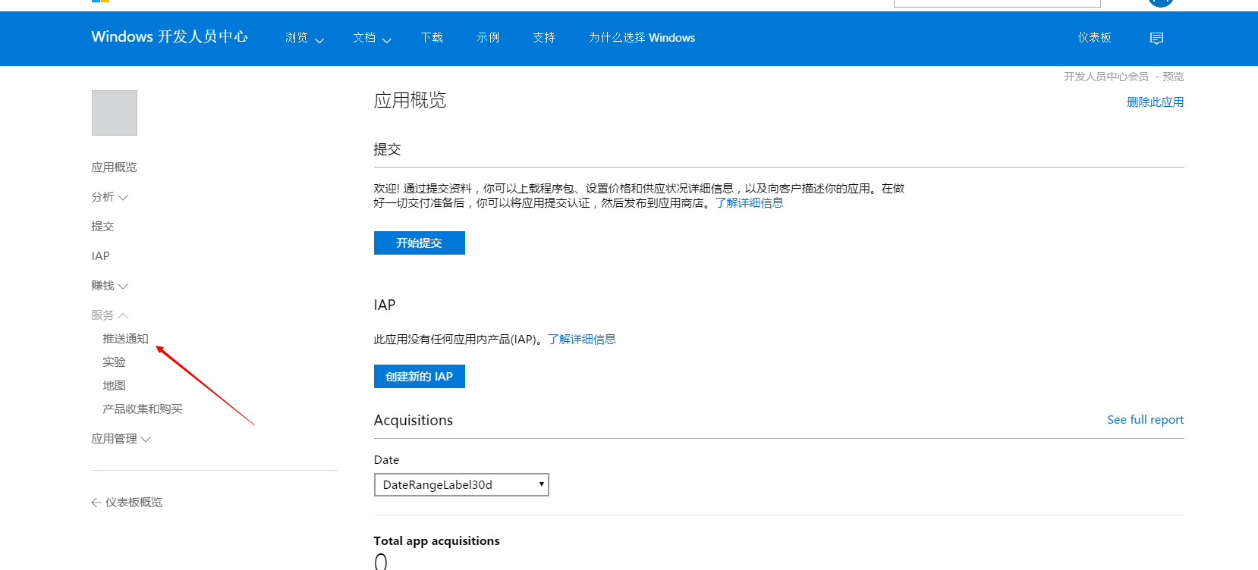Open IAP in the sidebar
The width and height of the screenshot is (1258, 570).
click(x=101, y=256)
